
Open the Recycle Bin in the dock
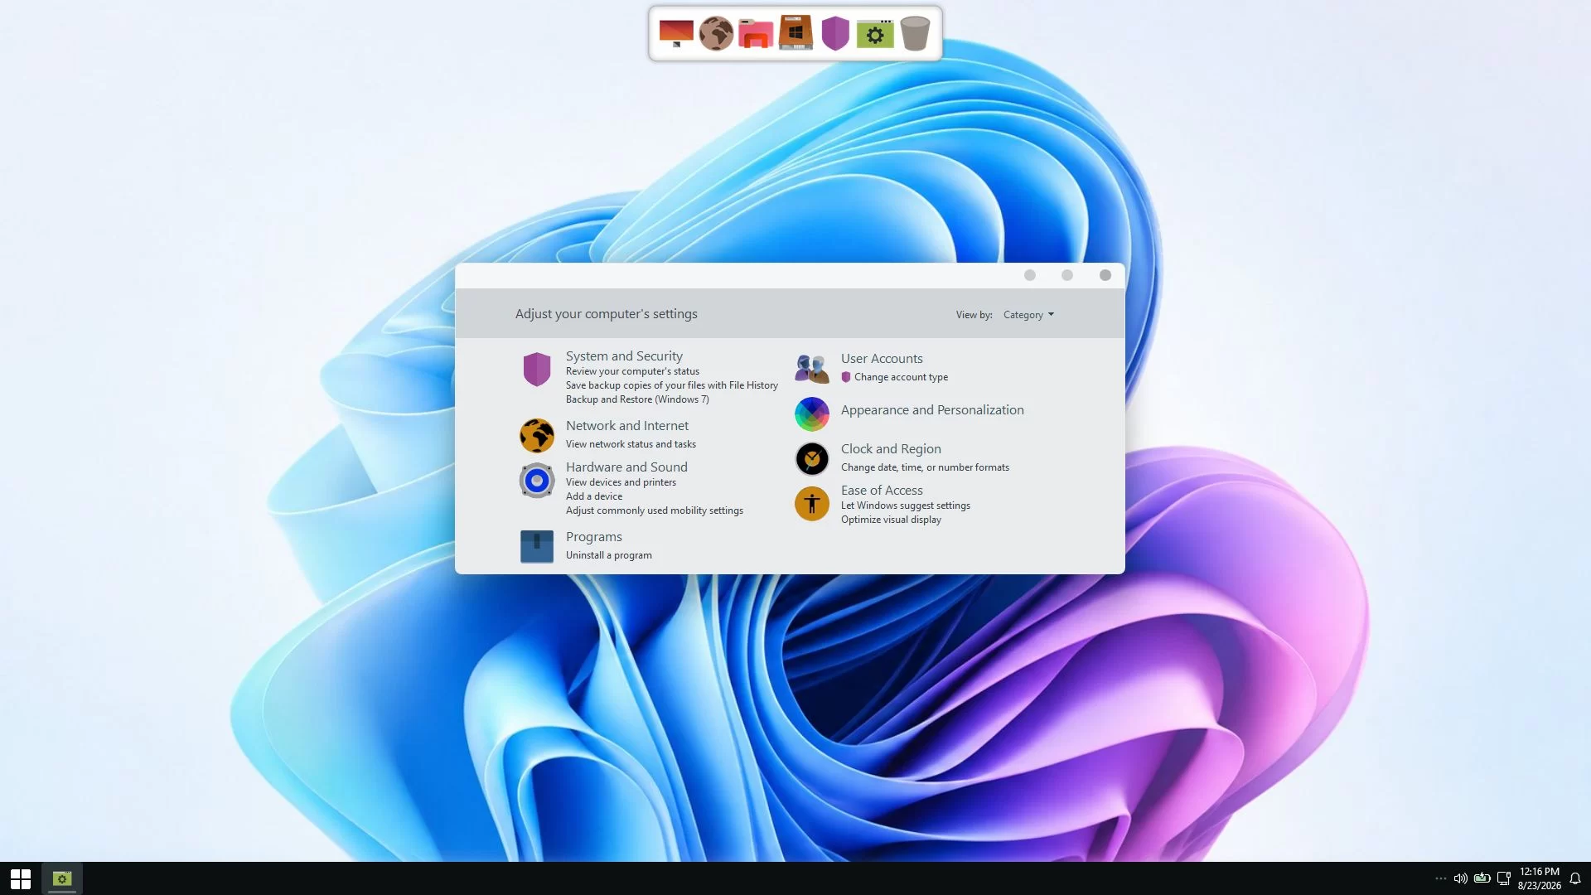(915, 33)
